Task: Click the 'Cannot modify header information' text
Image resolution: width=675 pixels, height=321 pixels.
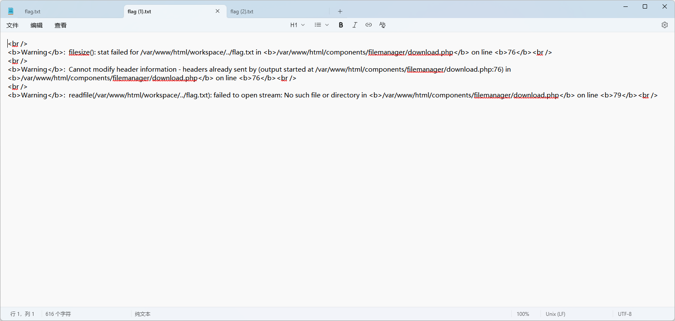Action: click(122, 70)
